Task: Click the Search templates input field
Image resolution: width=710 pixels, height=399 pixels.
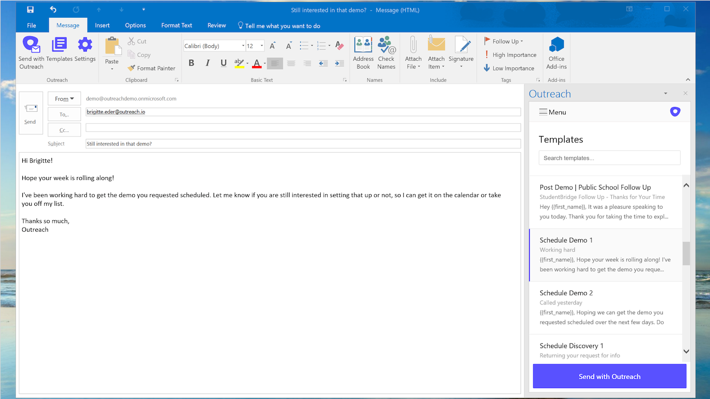Action: (x=609, y=157)
